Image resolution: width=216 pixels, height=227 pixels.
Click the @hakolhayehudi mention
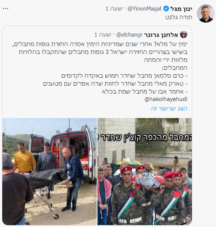tap(166, 99)
